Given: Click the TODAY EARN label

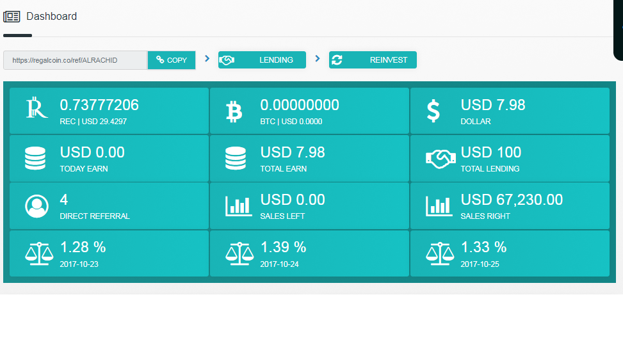Looking at the screenshot, I should click(84, 169).
